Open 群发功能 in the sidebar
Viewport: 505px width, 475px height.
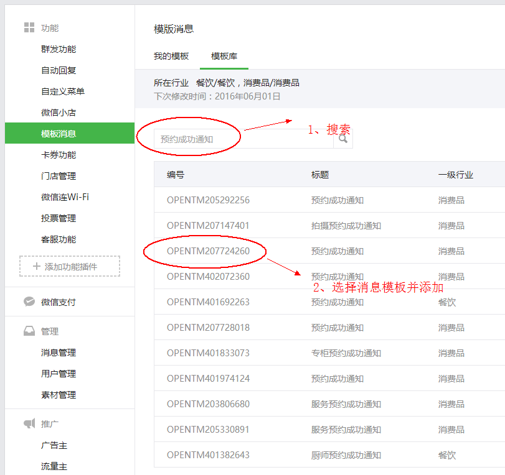(59, 49)
